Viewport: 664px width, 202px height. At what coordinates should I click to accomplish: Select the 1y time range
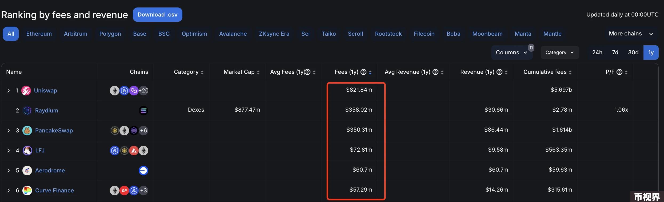pyautogui.click(x=651, y=52)
